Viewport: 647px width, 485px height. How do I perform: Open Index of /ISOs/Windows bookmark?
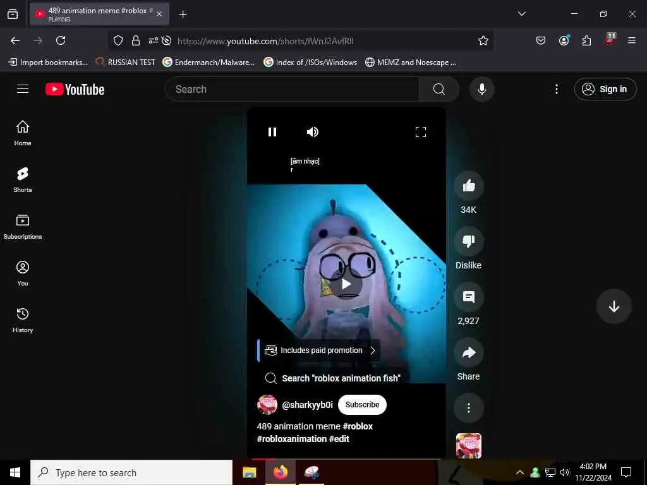tap(310, 63)
